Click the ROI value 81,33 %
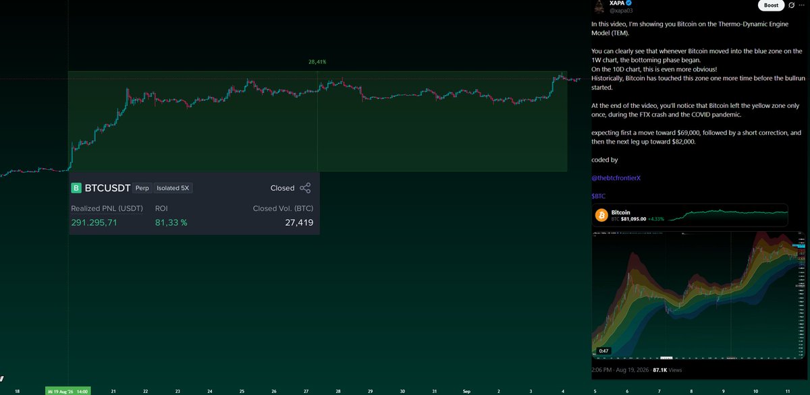 click(x=171, y=222)
